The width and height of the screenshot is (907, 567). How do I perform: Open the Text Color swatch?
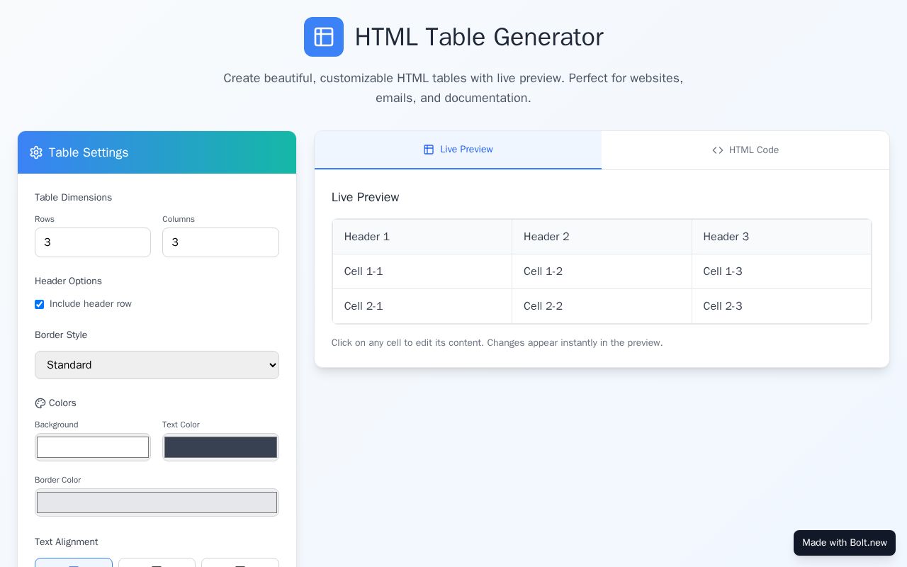click(x=220, y=447)
